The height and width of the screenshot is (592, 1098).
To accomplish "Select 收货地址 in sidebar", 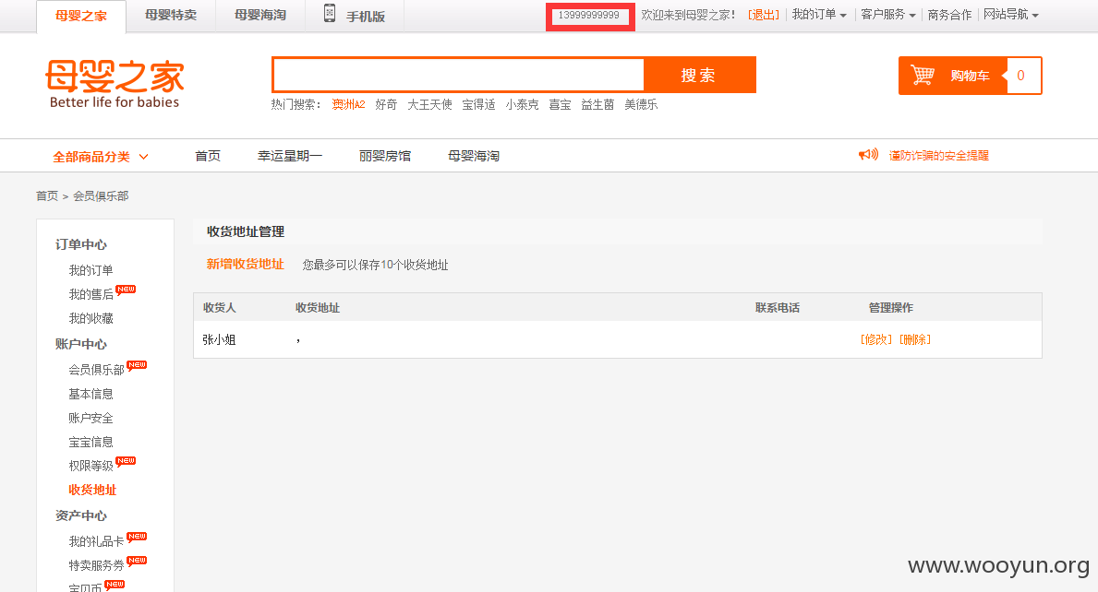I will tap(92, 490).
